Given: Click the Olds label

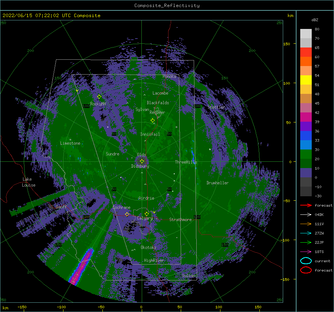Looking at the screenshot, I should [141, 155].
